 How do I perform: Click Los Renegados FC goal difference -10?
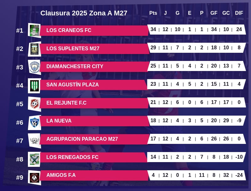[x=239, y=157]
